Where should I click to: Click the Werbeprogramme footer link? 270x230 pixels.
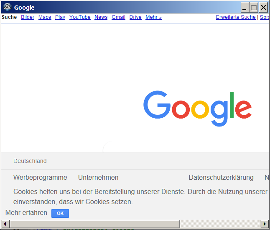click(x=40, y=177)
